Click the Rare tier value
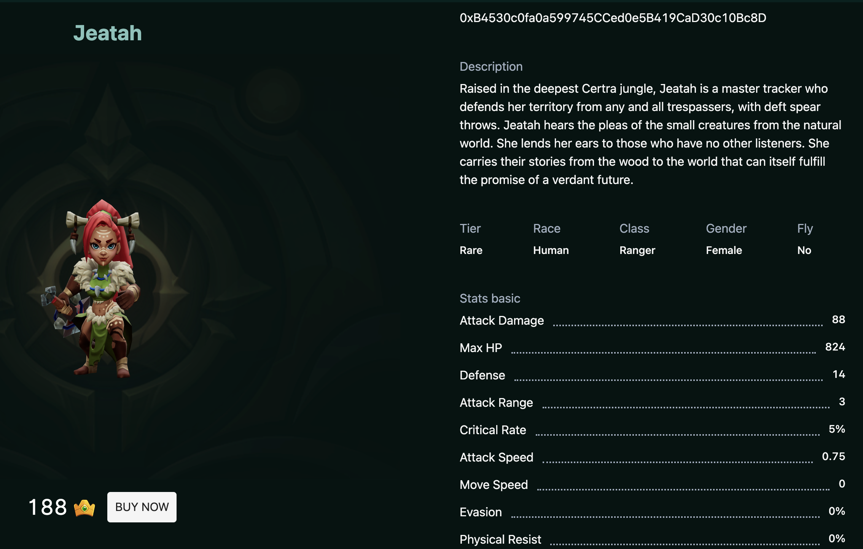Image resolution: width=863 pixels, height=549 pixels. (471, 250)
